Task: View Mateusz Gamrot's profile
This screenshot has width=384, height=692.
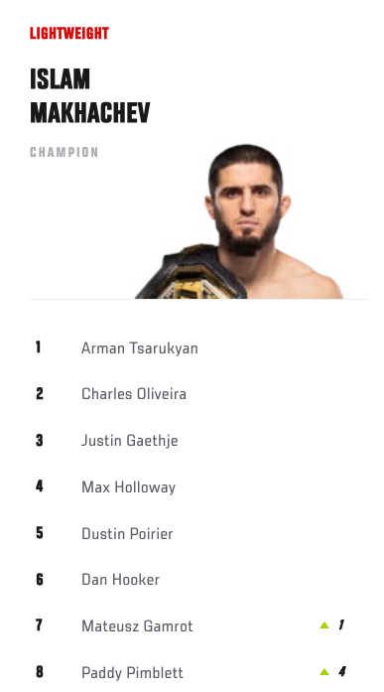Action: click(137, 625)
